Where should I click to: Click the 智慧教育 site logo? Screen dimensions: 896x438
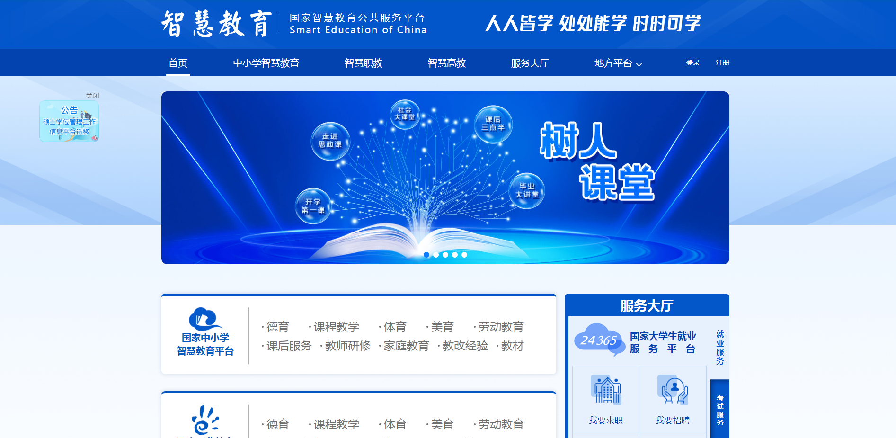click(216, 24)
